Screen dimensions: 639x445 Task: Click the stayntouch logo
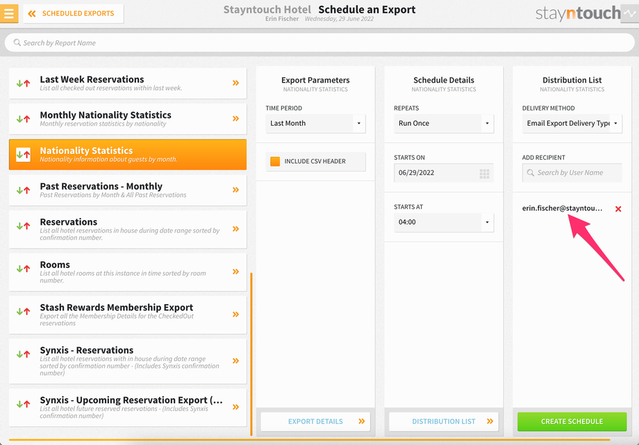click(578, 13)
